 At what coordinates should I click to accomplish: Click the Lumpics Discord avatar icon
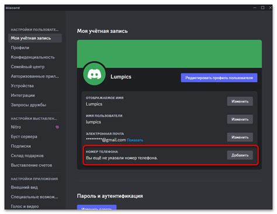pyautogui.click(x=95, y=74)
